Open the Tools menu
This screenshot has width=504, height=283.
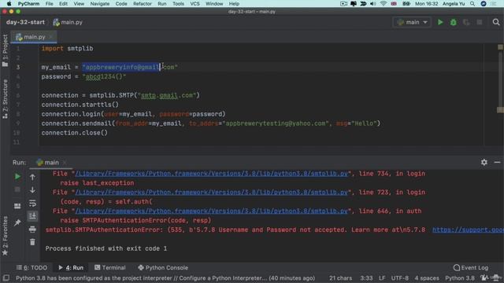coord(178,4)
